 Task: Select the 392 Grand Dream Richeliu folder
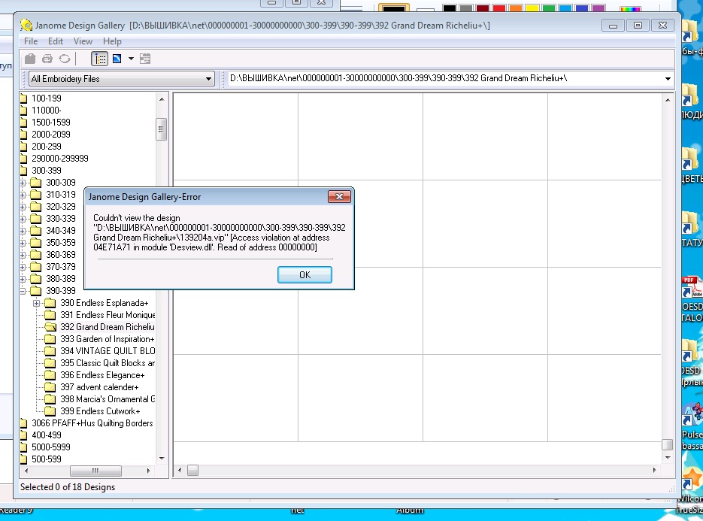pyautogui.click(x=108, y=327)
